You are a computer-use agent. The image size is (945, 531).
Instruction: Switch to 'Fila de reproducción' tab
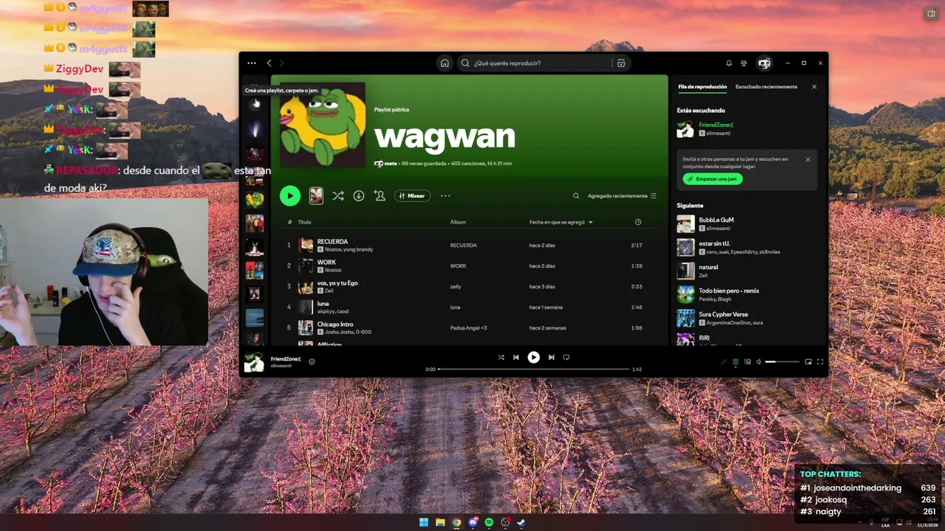(702, 87)
